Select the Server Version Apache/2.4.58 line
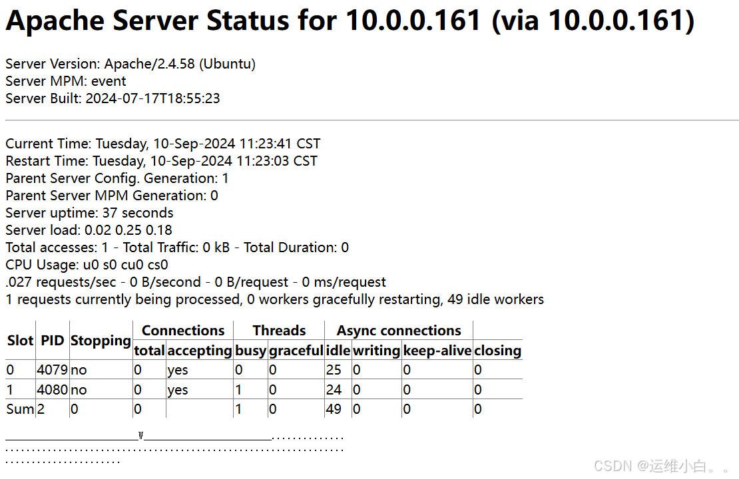Image resolution: width=739 pixels, height=479 pixels. click(130, 64)
